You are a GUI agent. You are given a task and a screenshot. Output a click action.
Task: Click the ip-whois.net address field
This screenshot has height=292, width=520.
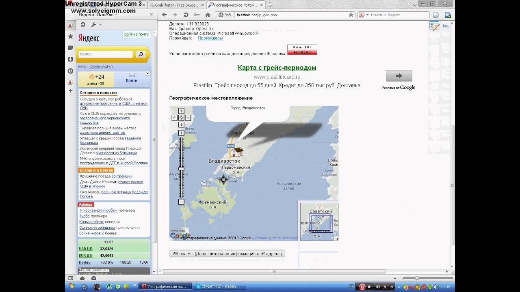(x=286, y=15)
